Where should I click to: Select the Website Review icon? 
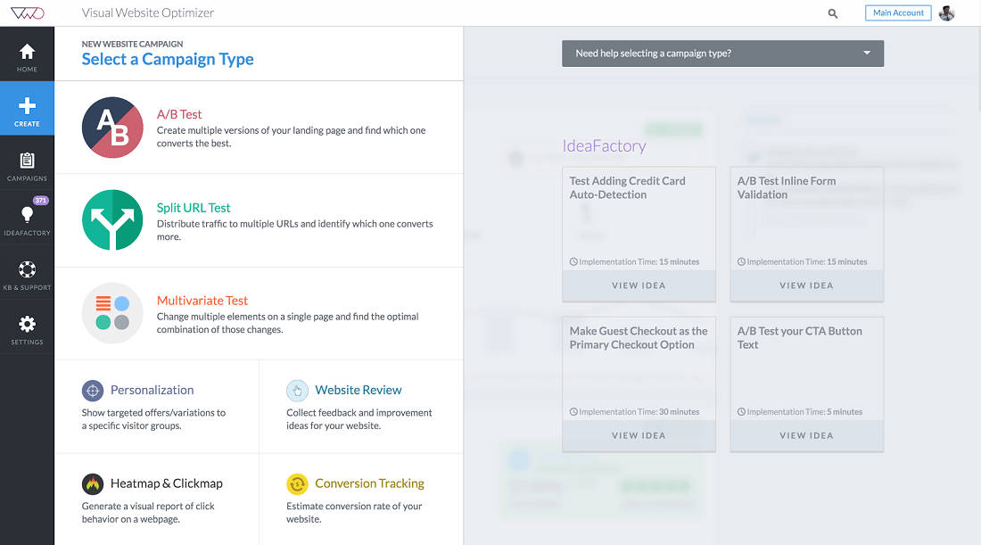tap(295, 390)
